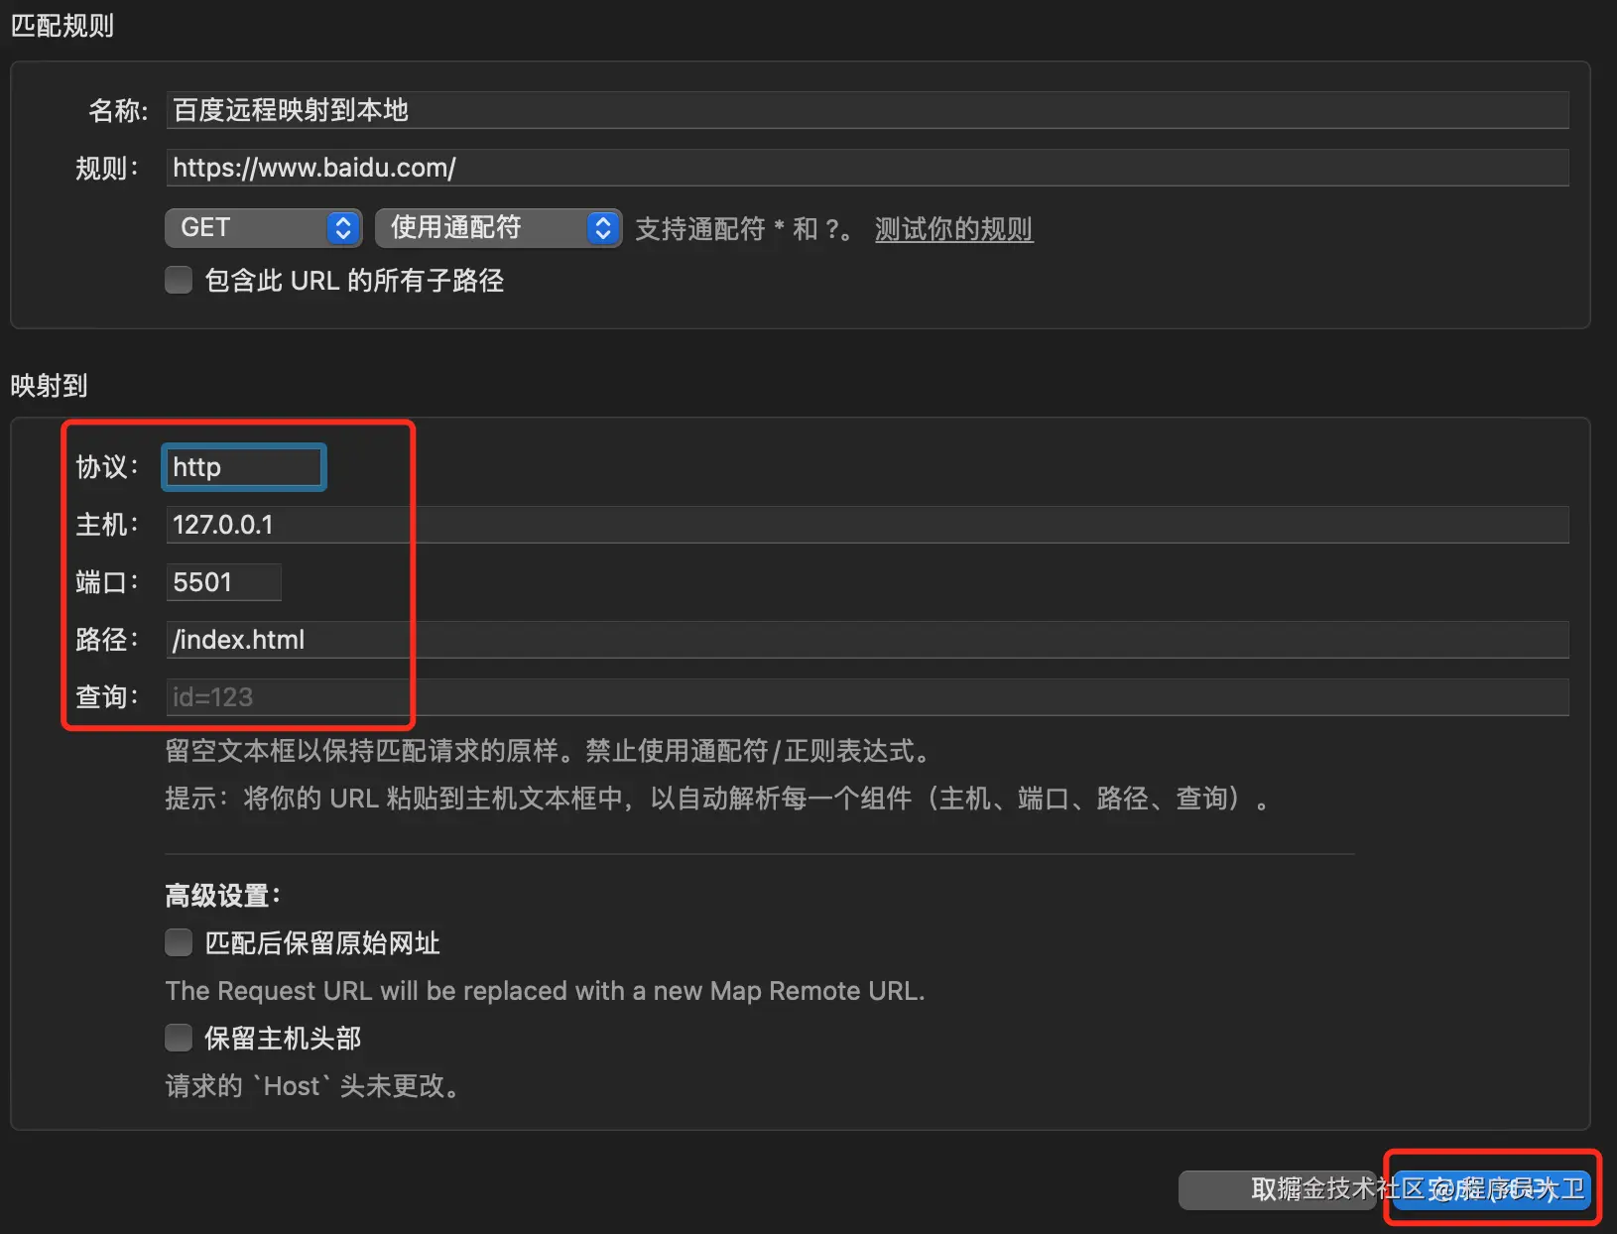This screenshot has height=1234, width=1617.
Task: Click the blue confirm button
Action: (1490, 1188)
